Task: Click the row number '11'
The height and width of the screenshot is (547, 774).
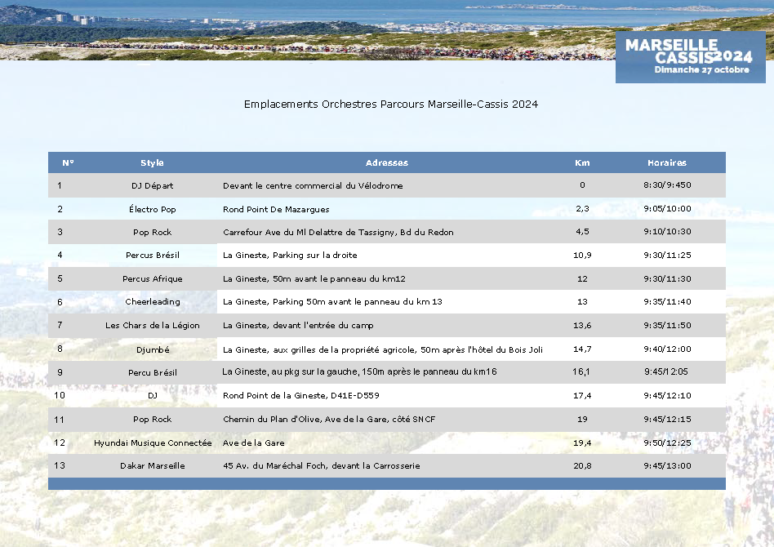Action: [60, 420]
